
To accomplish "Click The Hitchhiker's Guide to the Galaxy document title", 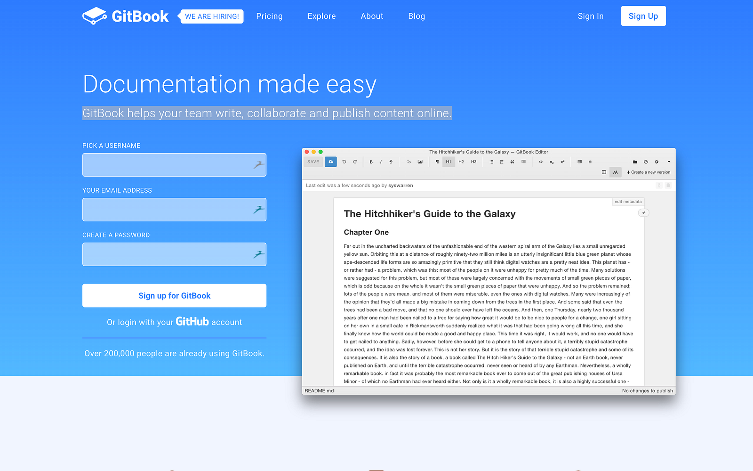I will click(x=430, y=214).
